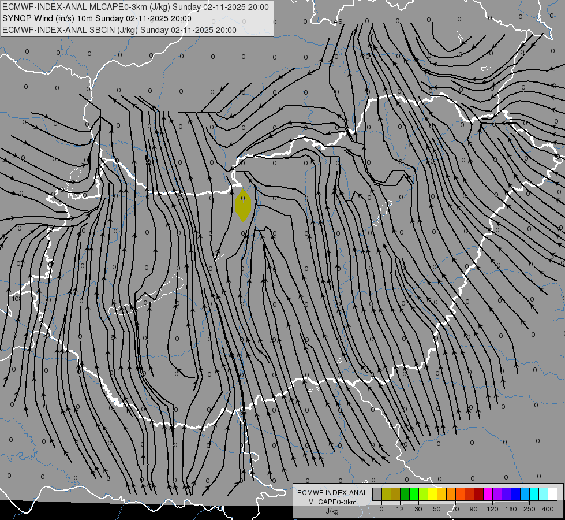Pick the pure yellow legend swatch
Image resolution: width=565 pixels, height=520 pixels.
432,494
